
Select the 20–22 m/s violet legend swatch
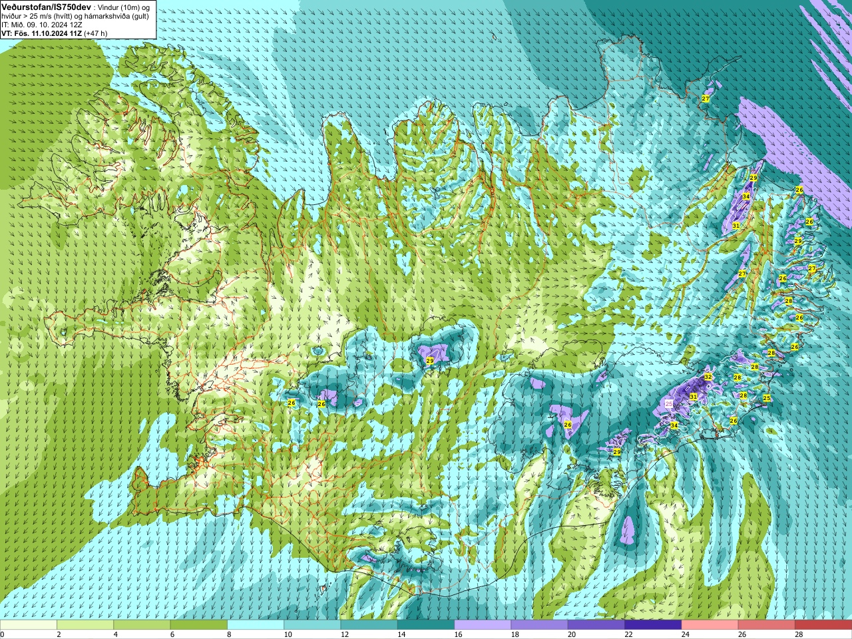click(596, 625)
